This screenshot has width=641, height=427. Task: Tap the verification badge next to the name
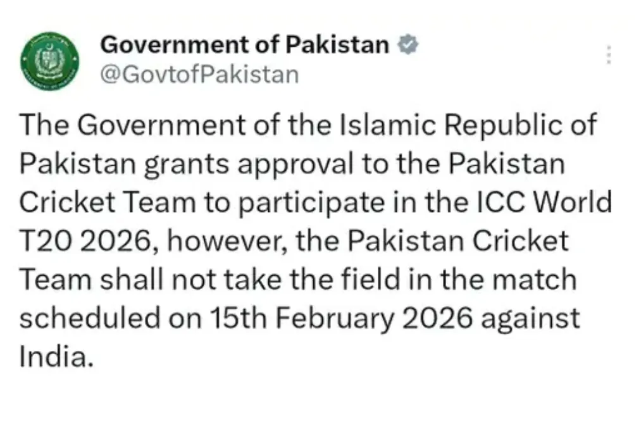408,44
